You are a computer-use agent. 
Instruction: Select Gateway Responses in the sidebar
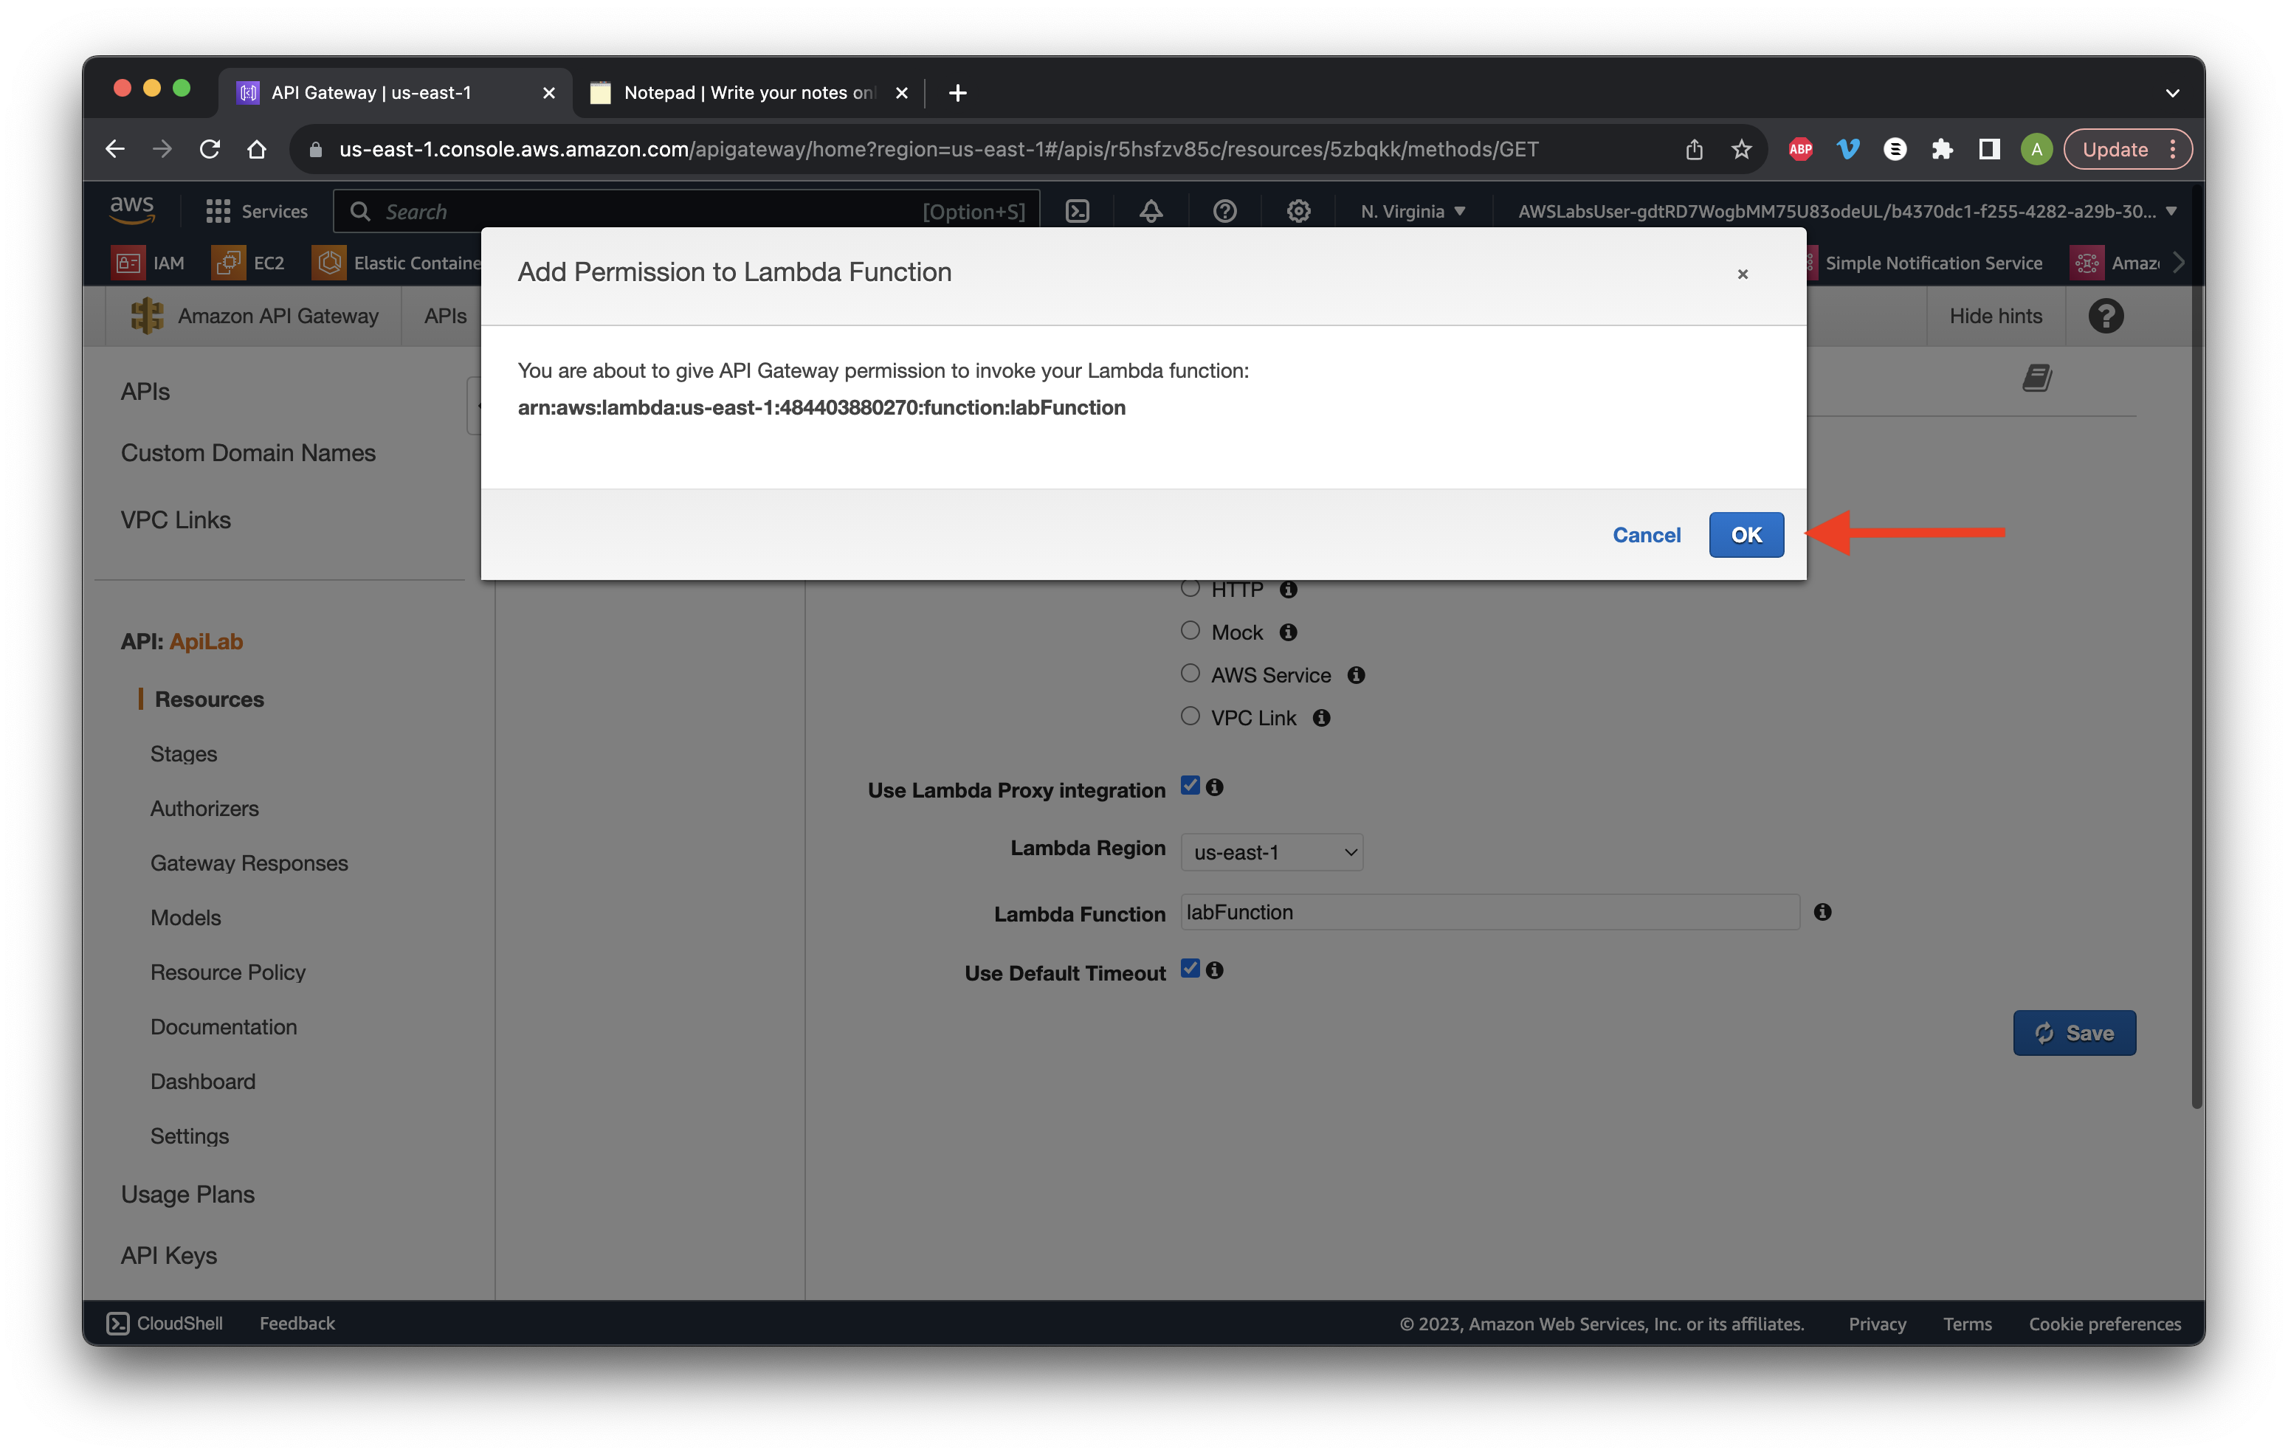(x=248, y=863)
